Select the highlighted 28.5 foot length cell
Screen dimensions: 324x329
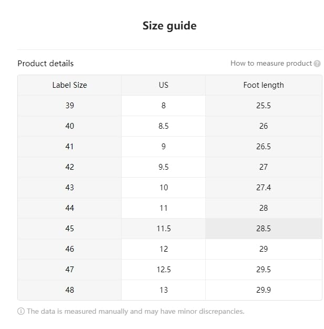pos(264,229)
